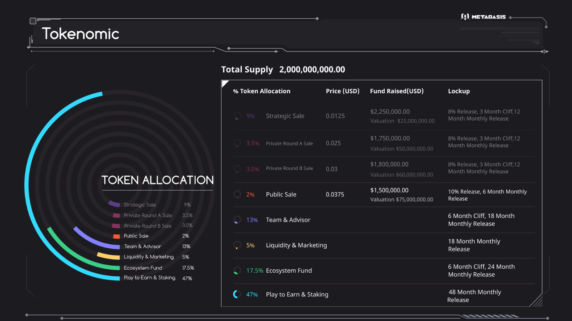
Task: Click Public Sale row name in table
Action: coord(281,194)
